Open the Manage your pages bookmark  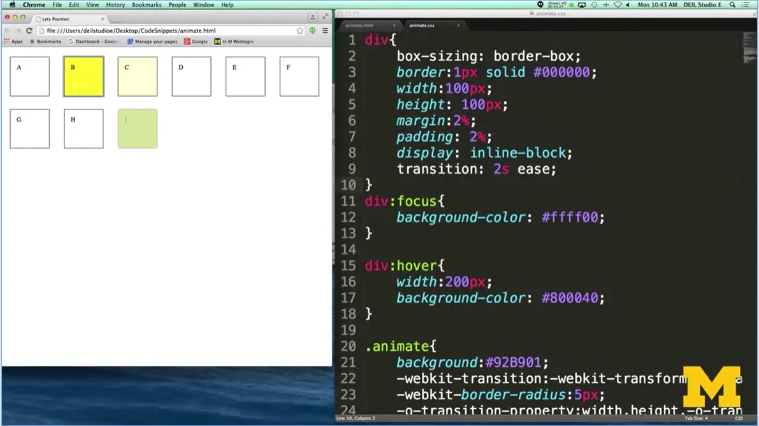[x=152, y=41]
